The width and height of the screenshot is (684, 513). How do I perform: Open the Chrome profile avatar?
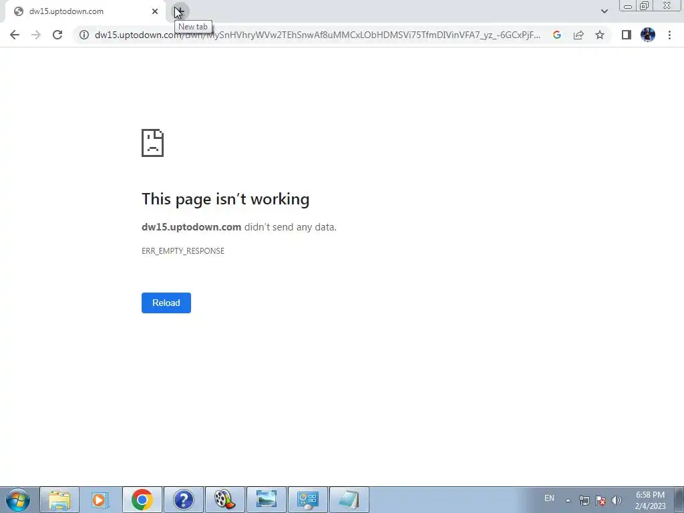click(x=648, y=35)
